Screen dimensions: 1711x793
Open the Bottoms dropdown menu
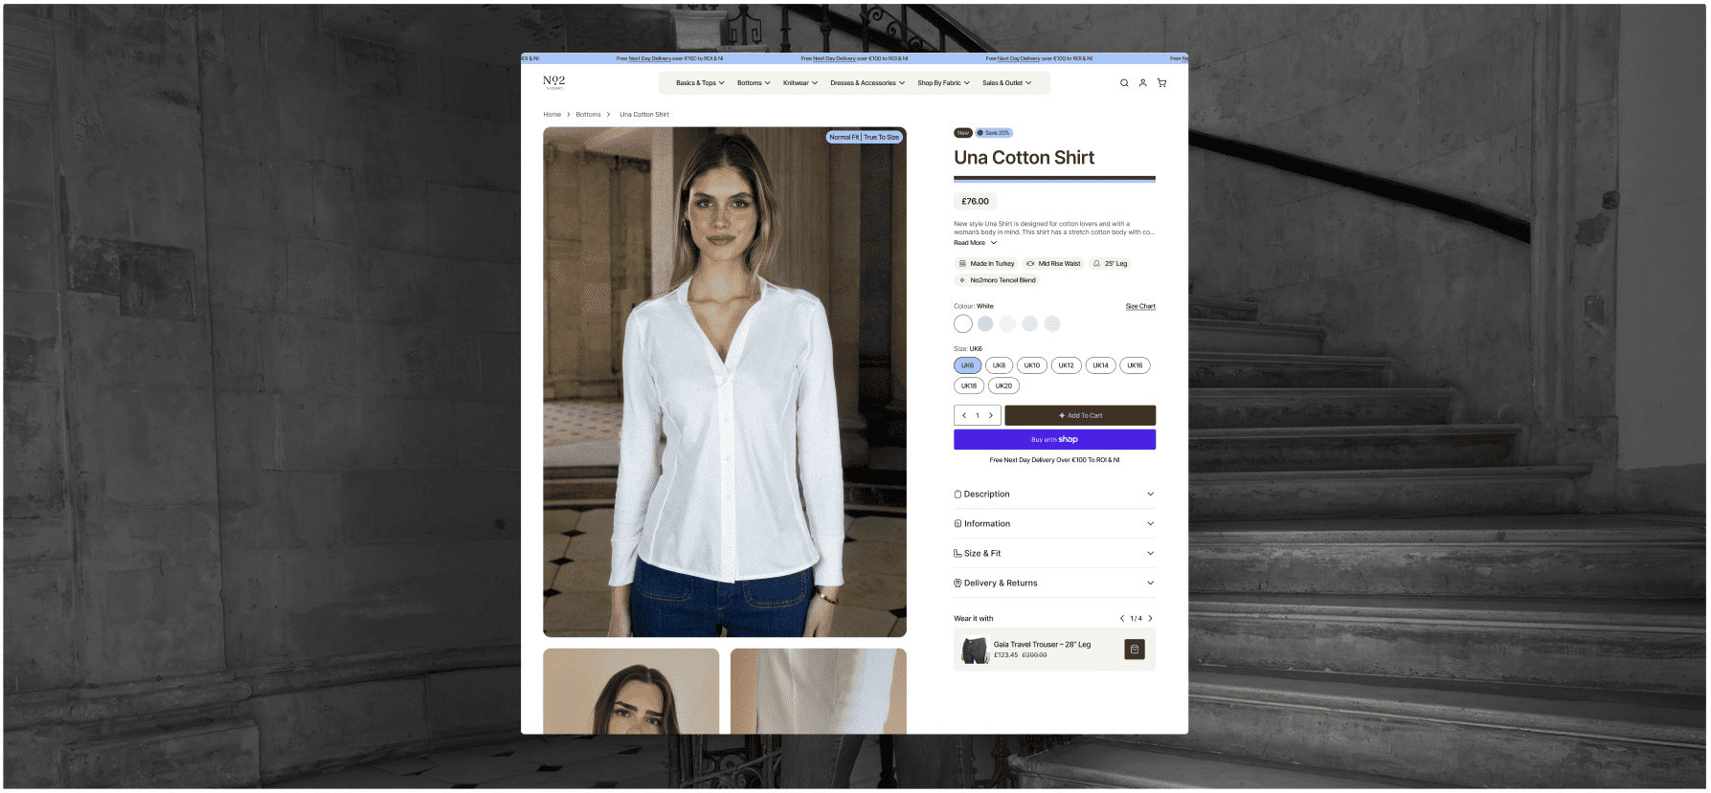pos(754,83)
